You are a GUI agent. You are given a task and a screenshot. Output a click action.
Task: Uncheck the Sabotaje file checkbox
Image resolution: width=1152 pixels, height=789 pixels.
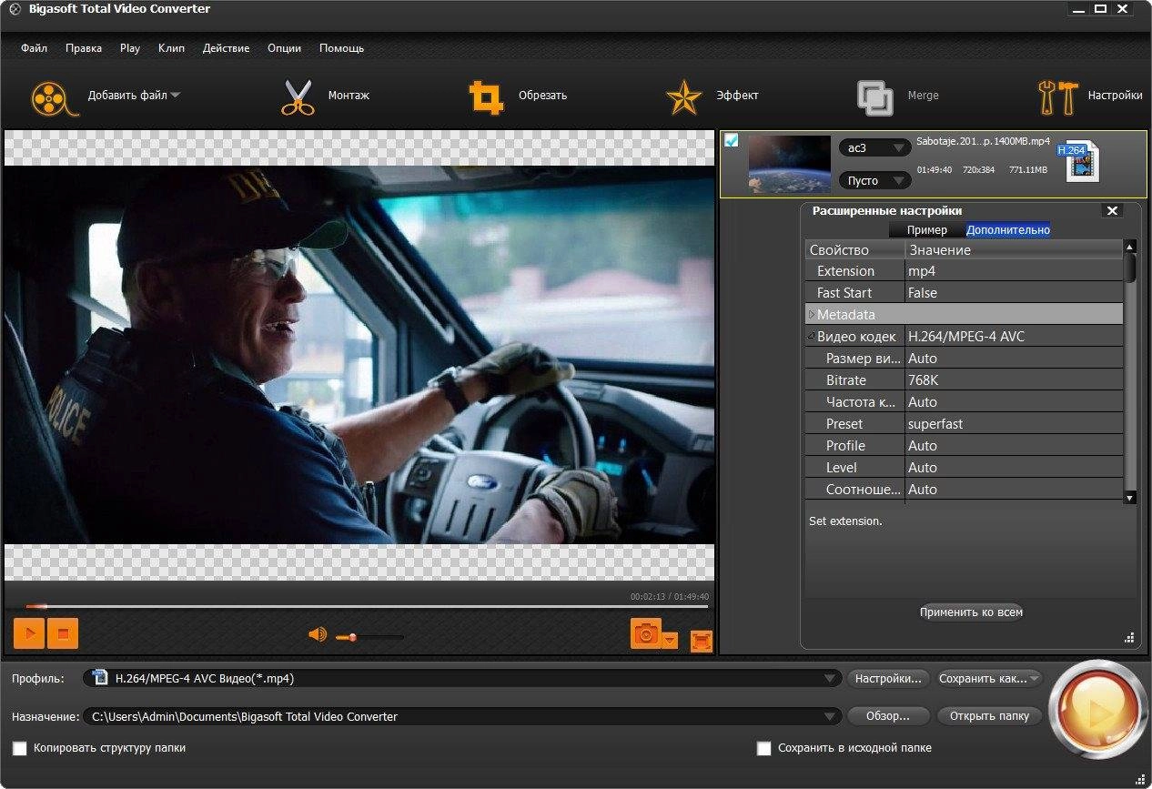point(732,140)
